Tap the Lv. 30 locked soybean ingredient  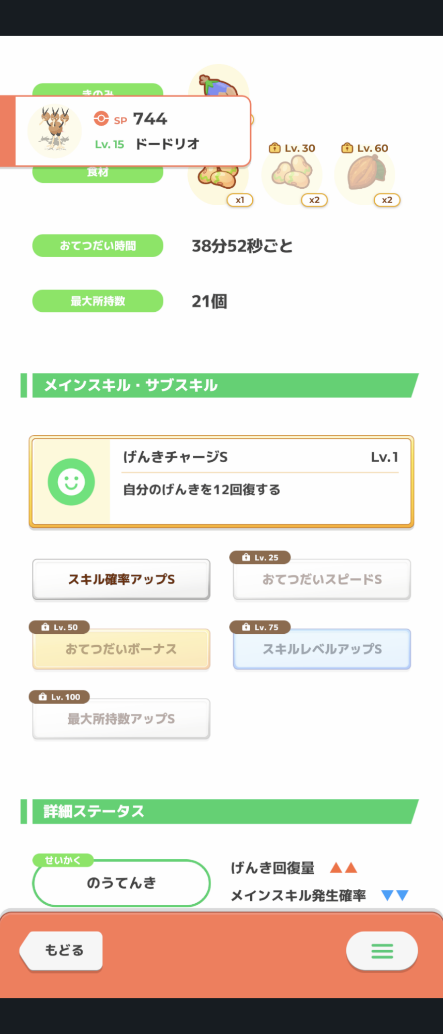(x=292, y=173)
